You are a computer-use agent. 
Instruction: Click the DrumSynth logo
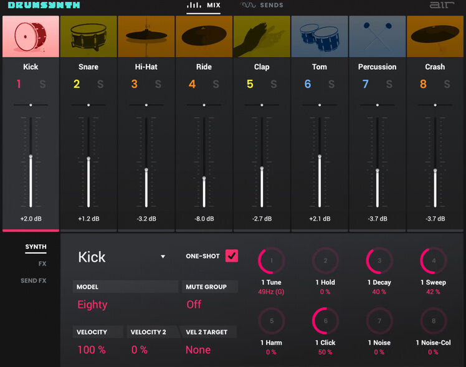[x=44, y=5]
